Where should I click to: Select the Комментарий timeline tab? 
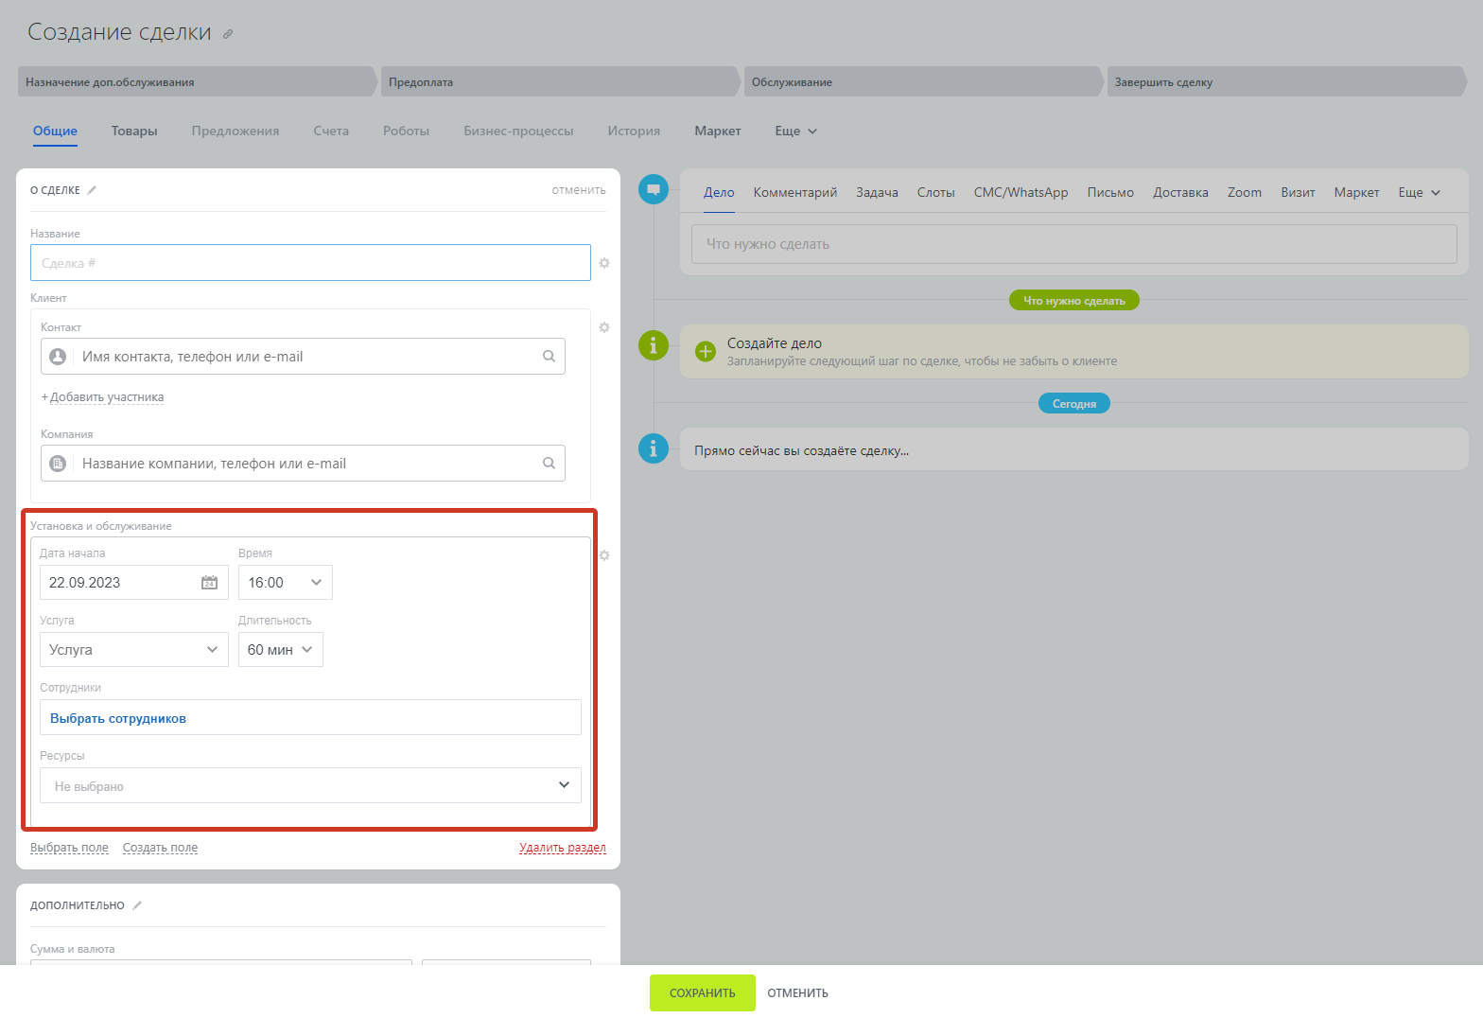(795, 192)
